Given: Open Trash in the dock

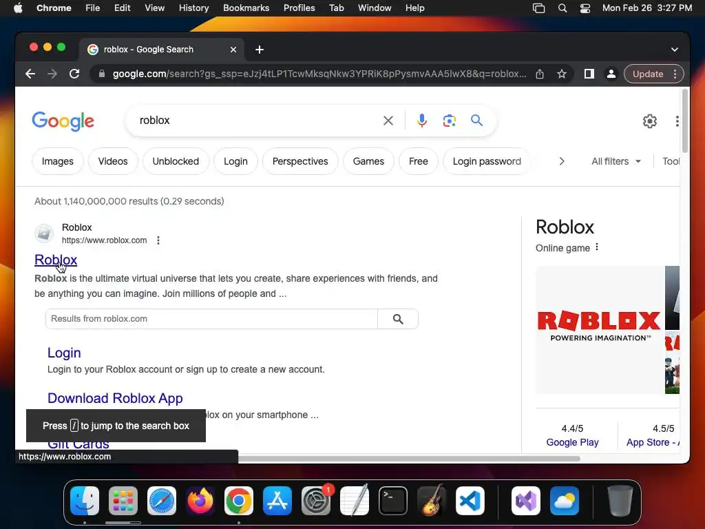Looking at the screenshot, I should click(620, 500).
